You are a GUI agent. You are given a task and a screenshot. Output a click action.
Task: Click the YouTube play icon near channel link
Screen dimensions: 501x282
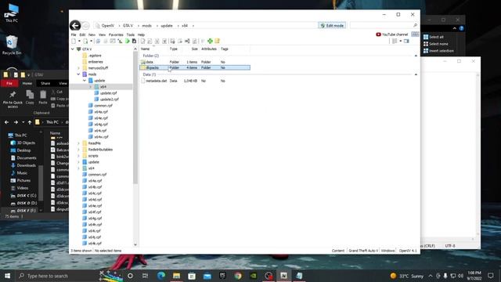tap(378, 34)
